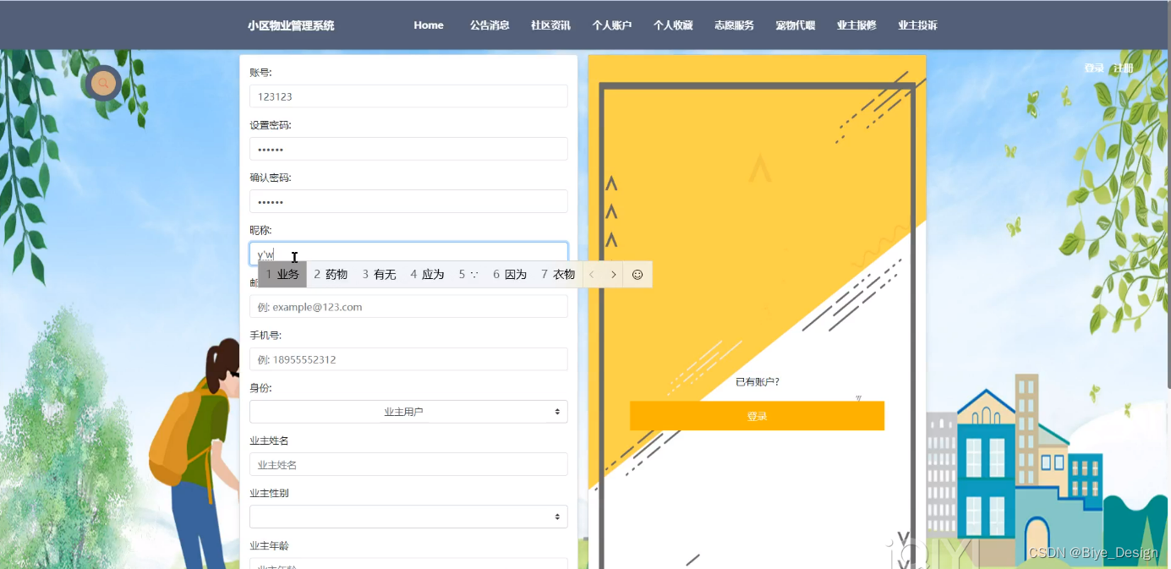Open 业主投诉 menu item
1171x569 pixels.
point(917,25)
